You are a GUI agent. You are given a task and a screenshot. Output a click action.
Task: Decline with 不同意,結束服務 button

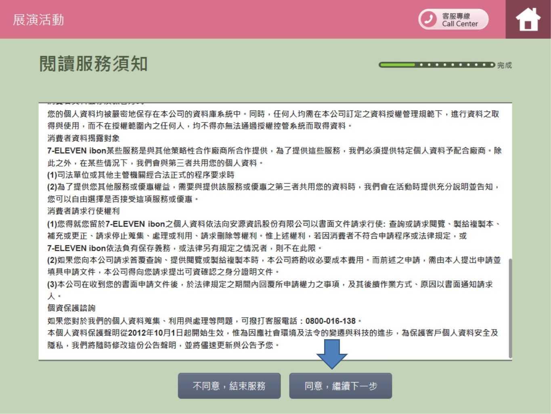pos(229,386)
